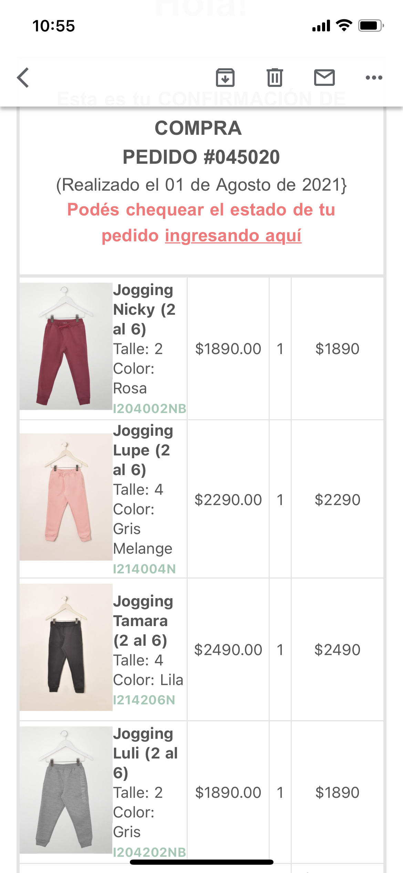
Task: Open product code I204202NB link
Action: [x=149, y=852]
